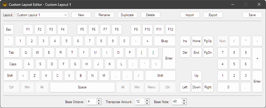Select the backtick key
The height and width of the screenshot is (108, 266).
[x=9, y=41]
